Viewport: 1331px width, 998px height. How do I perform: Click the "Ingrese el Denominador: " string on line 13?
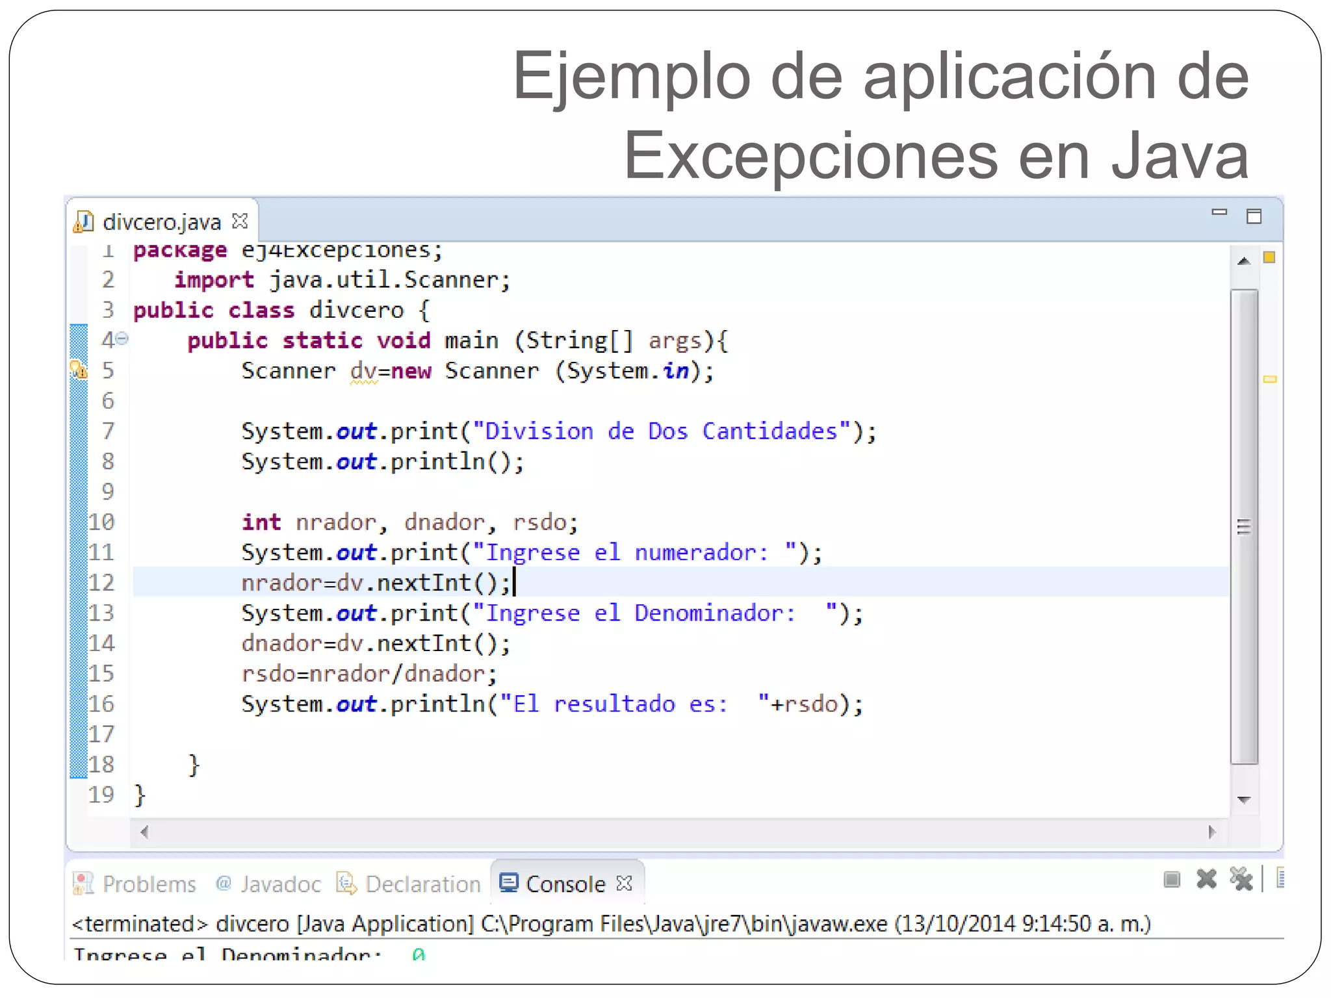tap(654, 613)
